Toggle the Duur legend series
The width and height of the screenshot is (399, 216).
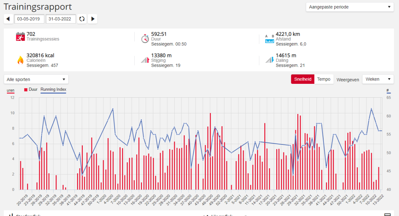pyautogui.click(x=31, y=89)
